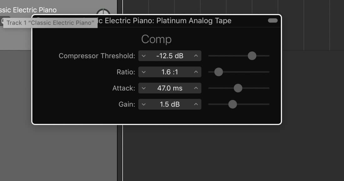Click the Ratio slider handle
The height and width of the screenshot is (181, 344).
tap(218, 72)
